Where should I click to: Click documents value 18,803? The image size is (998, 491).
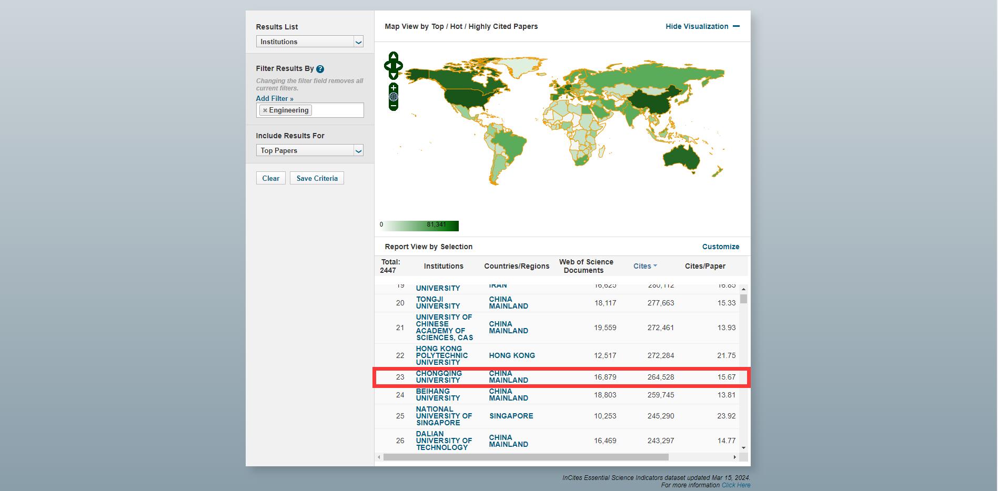tap(605, 395)
